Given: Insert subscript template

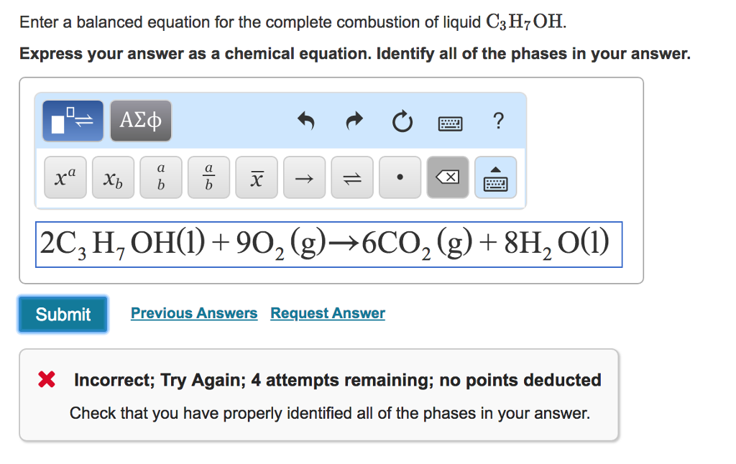Looking at the screenshot, I should pos(113,177).
